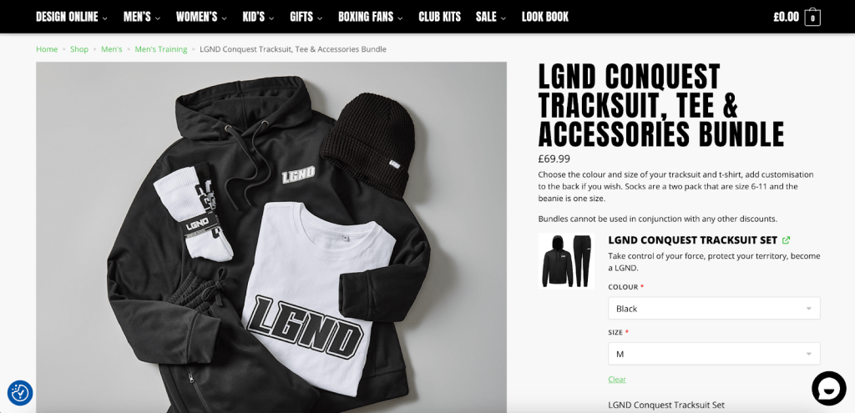Viewport: 855px width, 413px height.
Task: Open the Men's navigation menu
Action: 142,17
